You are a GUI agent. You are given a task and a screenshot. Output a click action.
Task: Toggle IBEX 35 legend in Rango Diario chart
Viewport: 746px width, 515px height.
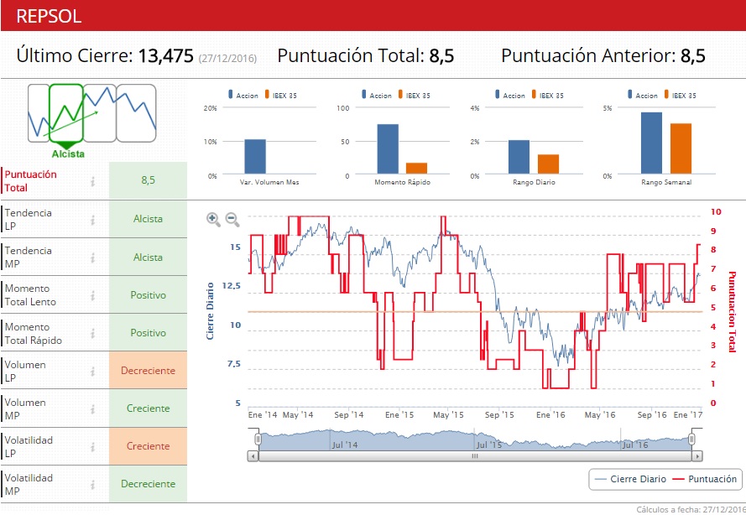(548, 95)
